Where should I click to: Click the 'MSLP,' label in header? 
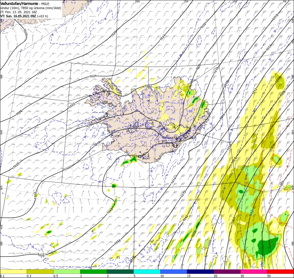46,4
